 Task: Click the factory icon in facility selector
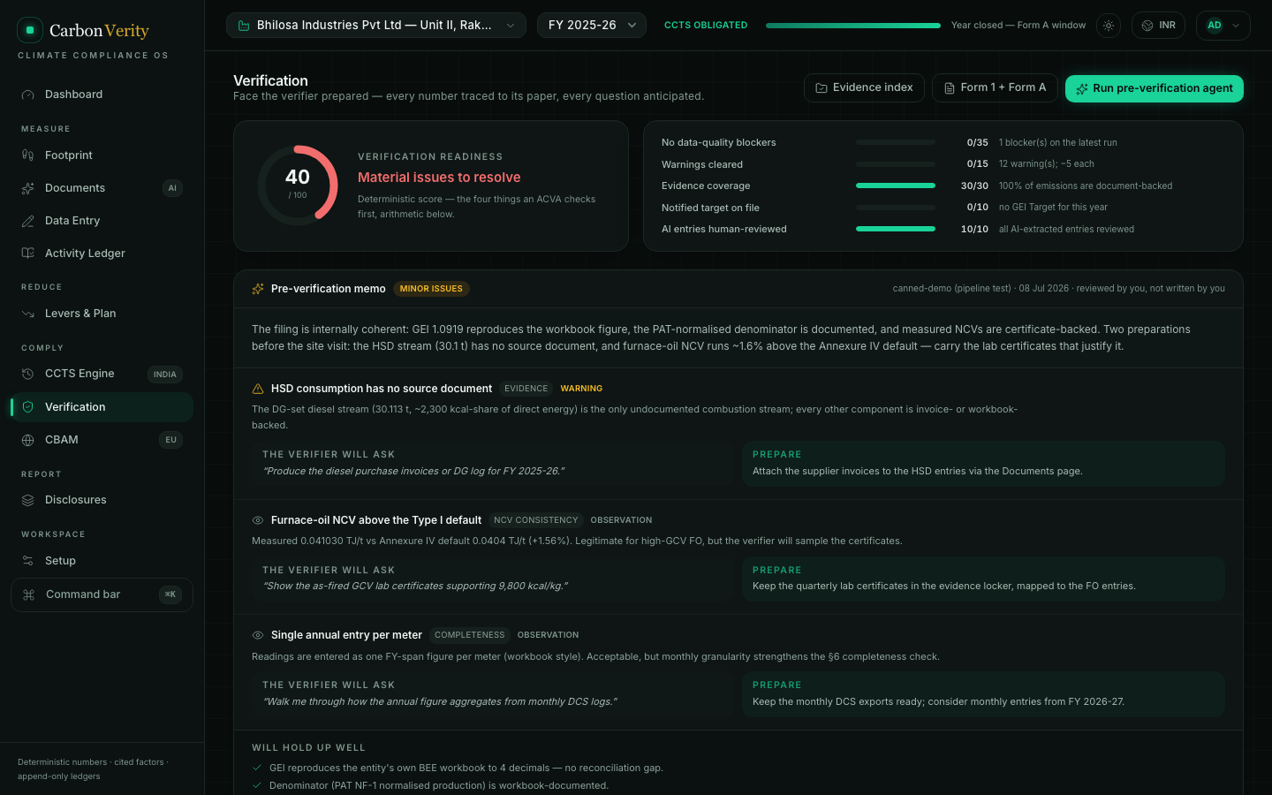tap(244, 26)
